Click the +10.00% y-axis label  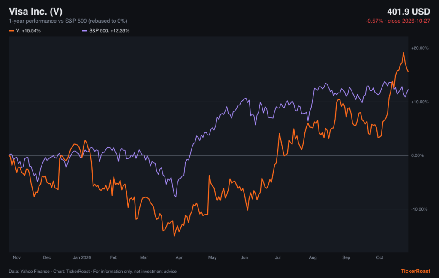pyautogui.click(x=420, y=102)
